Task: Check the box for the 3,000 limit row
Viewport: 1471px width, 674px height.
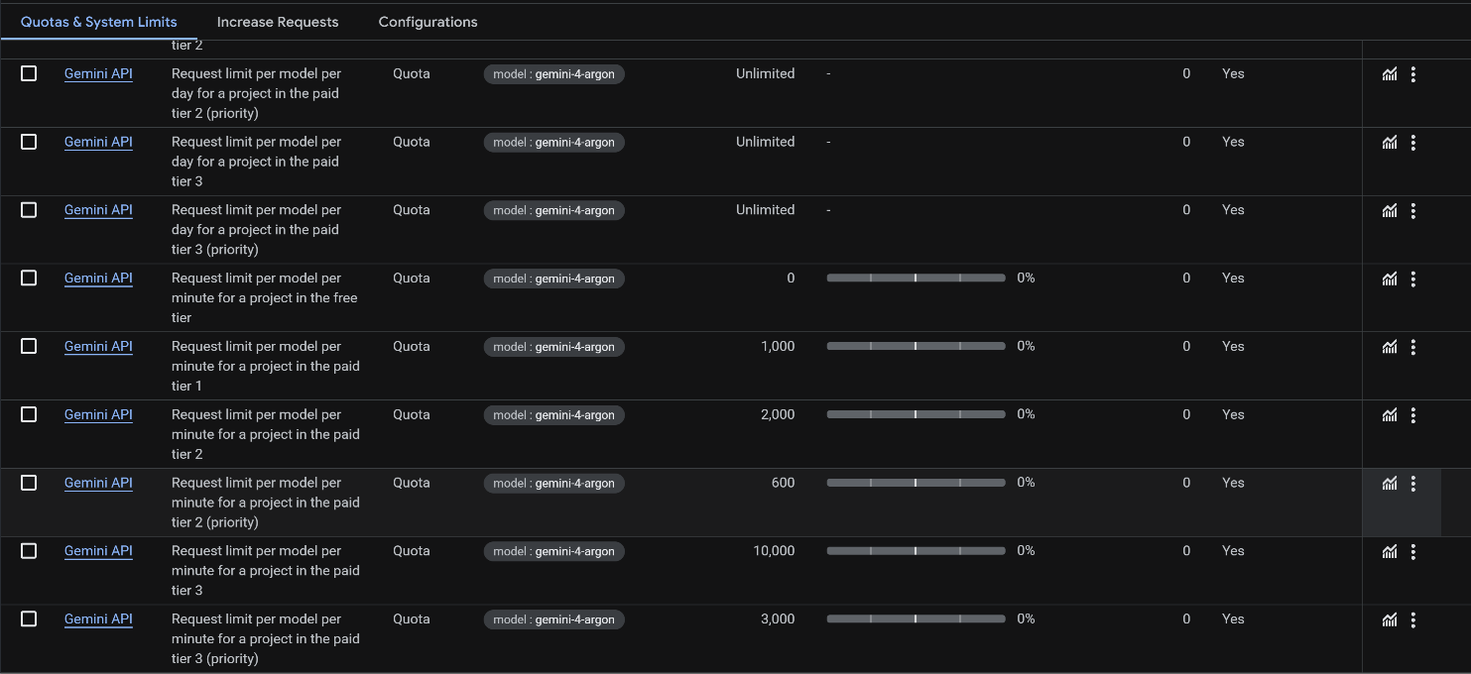Action: click(x=29, y=618)
